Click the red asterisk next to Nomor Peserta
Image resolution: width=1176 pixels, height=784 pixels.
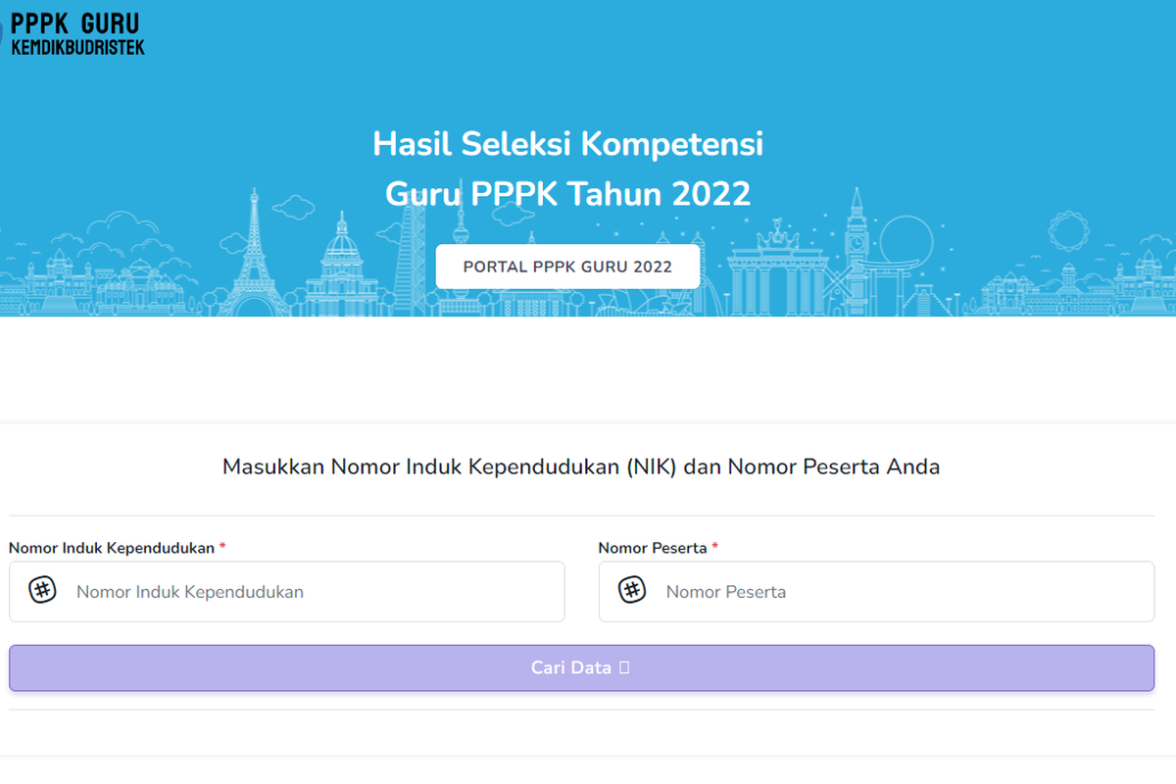click(715, 548)
